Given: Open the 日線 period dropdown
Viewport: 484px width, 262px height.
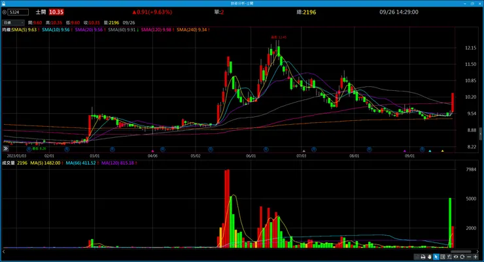Looking at the screenshot, I should coord(13,22).
